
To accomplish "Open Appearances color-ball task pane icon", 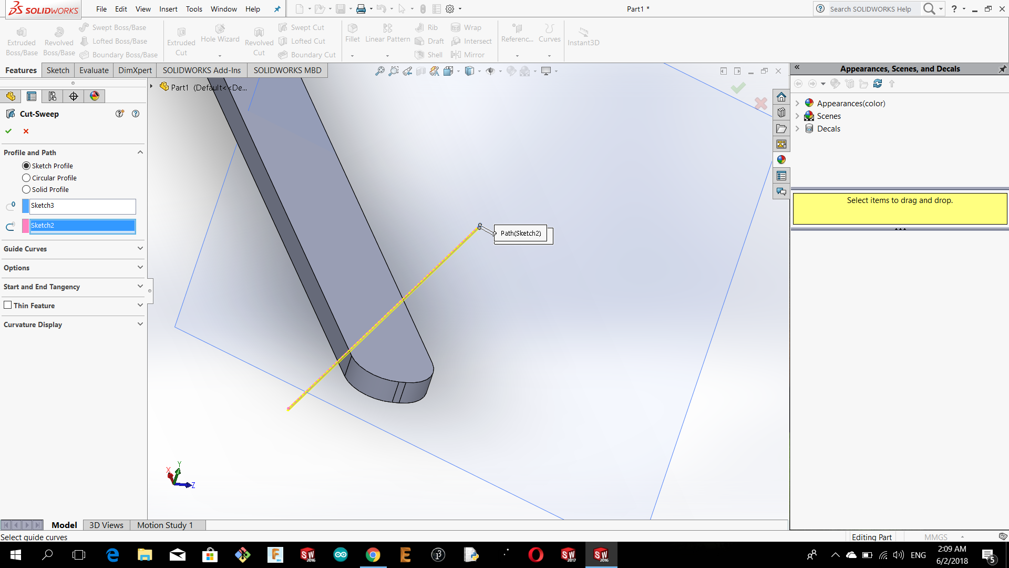I will click(781, 160).
